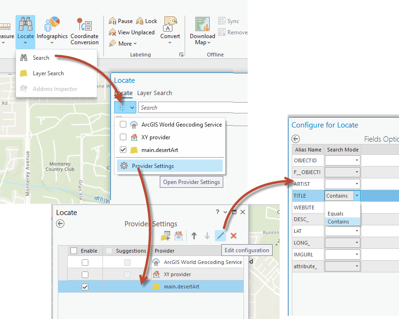
Task: Click the Edit configuration pencil icon
Action: [220, 236]
